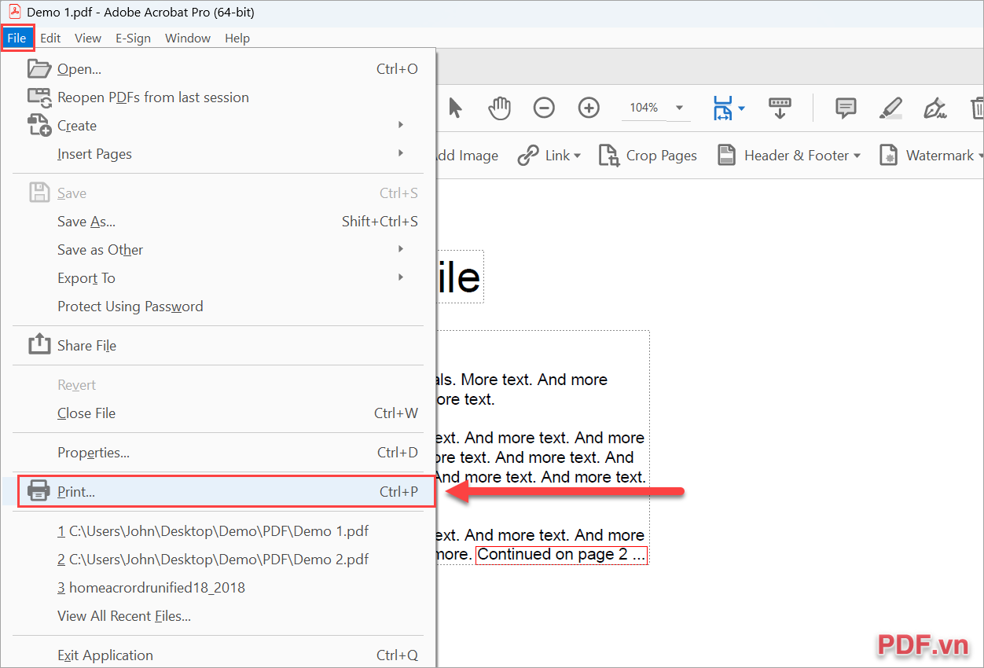The height and width of the screenshot is (668, 984).
Task: Expand the Link dropdown arrow
Action: pyautogui.click(x=577, y=156)
